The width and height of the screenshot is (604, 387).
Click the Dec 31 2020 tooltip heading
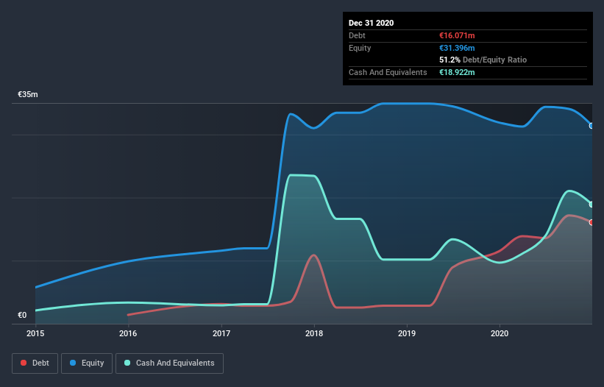click(371, 23)
